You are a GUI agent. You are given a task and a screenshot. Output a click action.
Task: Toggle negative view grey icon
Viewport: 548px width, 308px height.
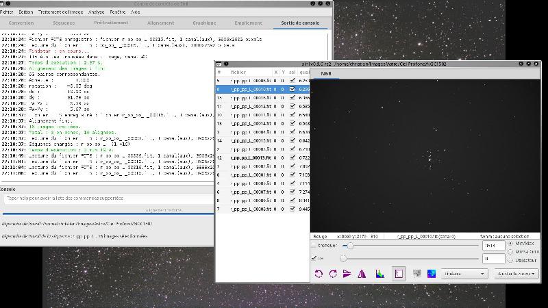(417, 274)
